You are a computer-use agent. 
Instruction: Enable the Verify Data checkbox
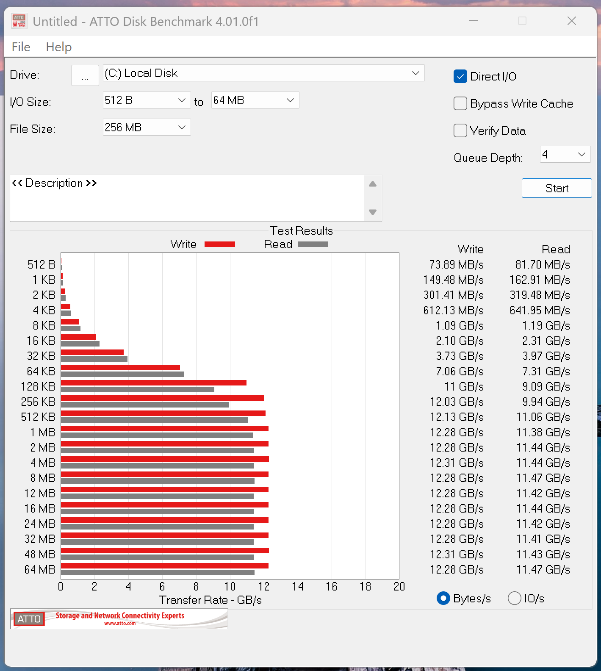pos(460,131)
